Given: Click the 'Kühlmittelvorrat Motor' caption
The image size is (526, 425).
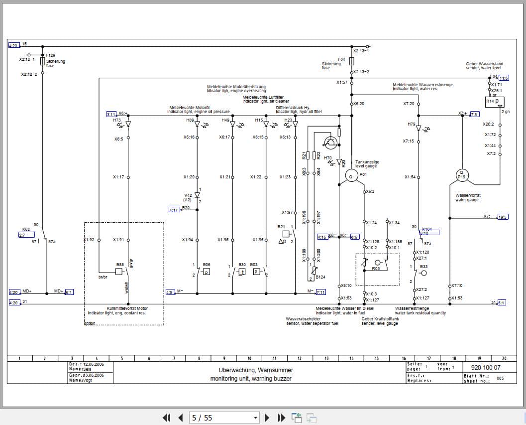Looking at the screenshot, I should coord(127,308).
